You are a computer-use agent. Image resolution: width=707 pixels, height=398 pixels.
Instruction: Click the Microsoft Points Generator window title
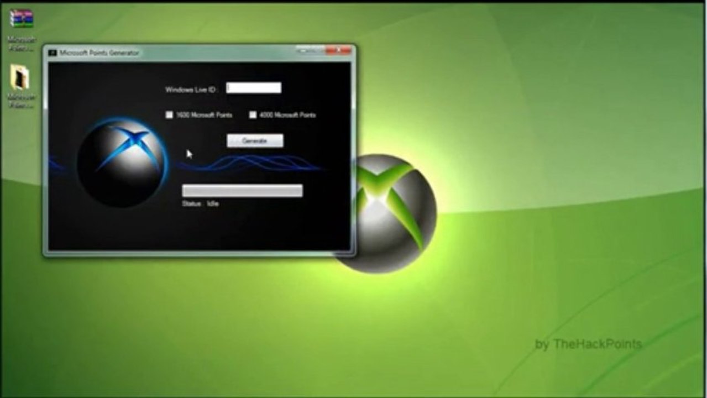coord(99,53)
